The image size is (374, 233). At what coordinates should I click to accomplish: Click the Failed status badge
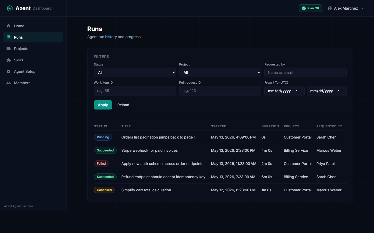(101, 164)
